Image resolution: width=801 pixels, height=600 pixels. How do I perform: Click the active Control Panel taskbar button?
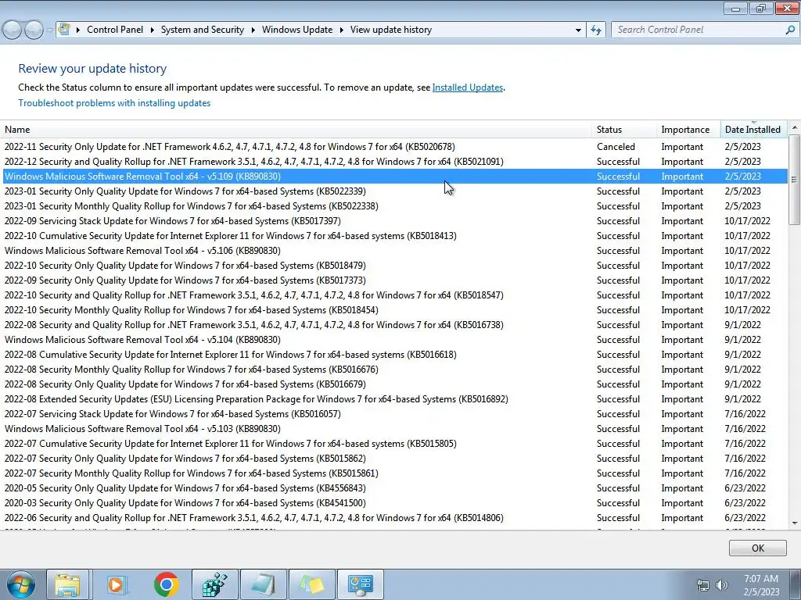(x=361, y=584)
